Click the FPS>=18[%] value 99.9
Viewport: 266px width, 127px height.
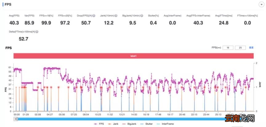point(46,23)
